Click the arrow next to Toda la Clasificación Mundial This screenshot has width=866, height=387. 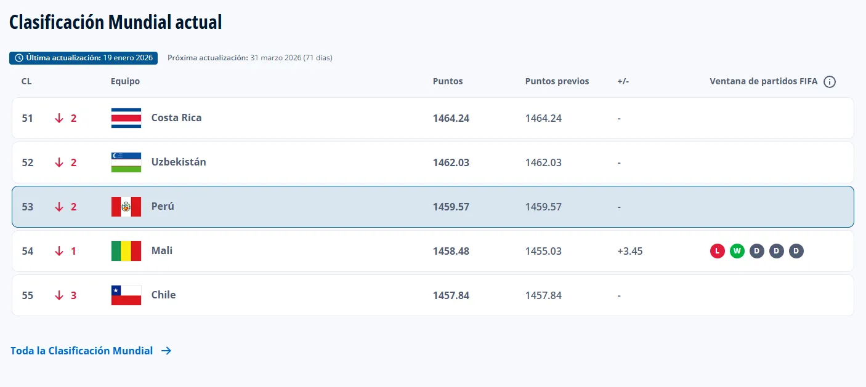(x=166, y=351)
